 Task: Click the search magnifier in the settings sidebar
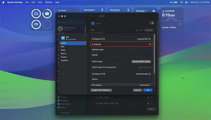tap(59, 22)
